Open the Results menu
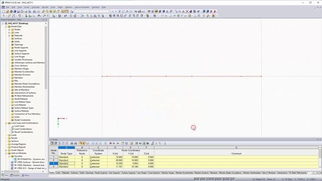The height and width of the screenshot is (181, 322). click(45, 7)
